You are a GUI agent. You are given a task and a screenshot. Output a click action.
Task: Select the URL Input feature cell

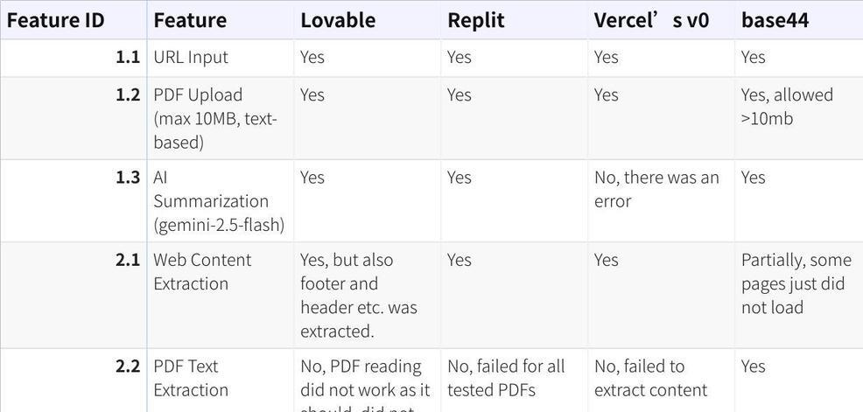point(191,57)
